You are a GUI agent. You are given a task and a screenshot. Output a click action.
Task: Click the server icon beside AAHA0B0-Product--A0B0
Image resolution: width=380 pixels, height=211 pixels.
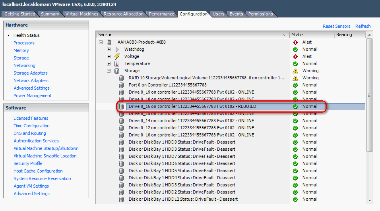coord(109,42)
